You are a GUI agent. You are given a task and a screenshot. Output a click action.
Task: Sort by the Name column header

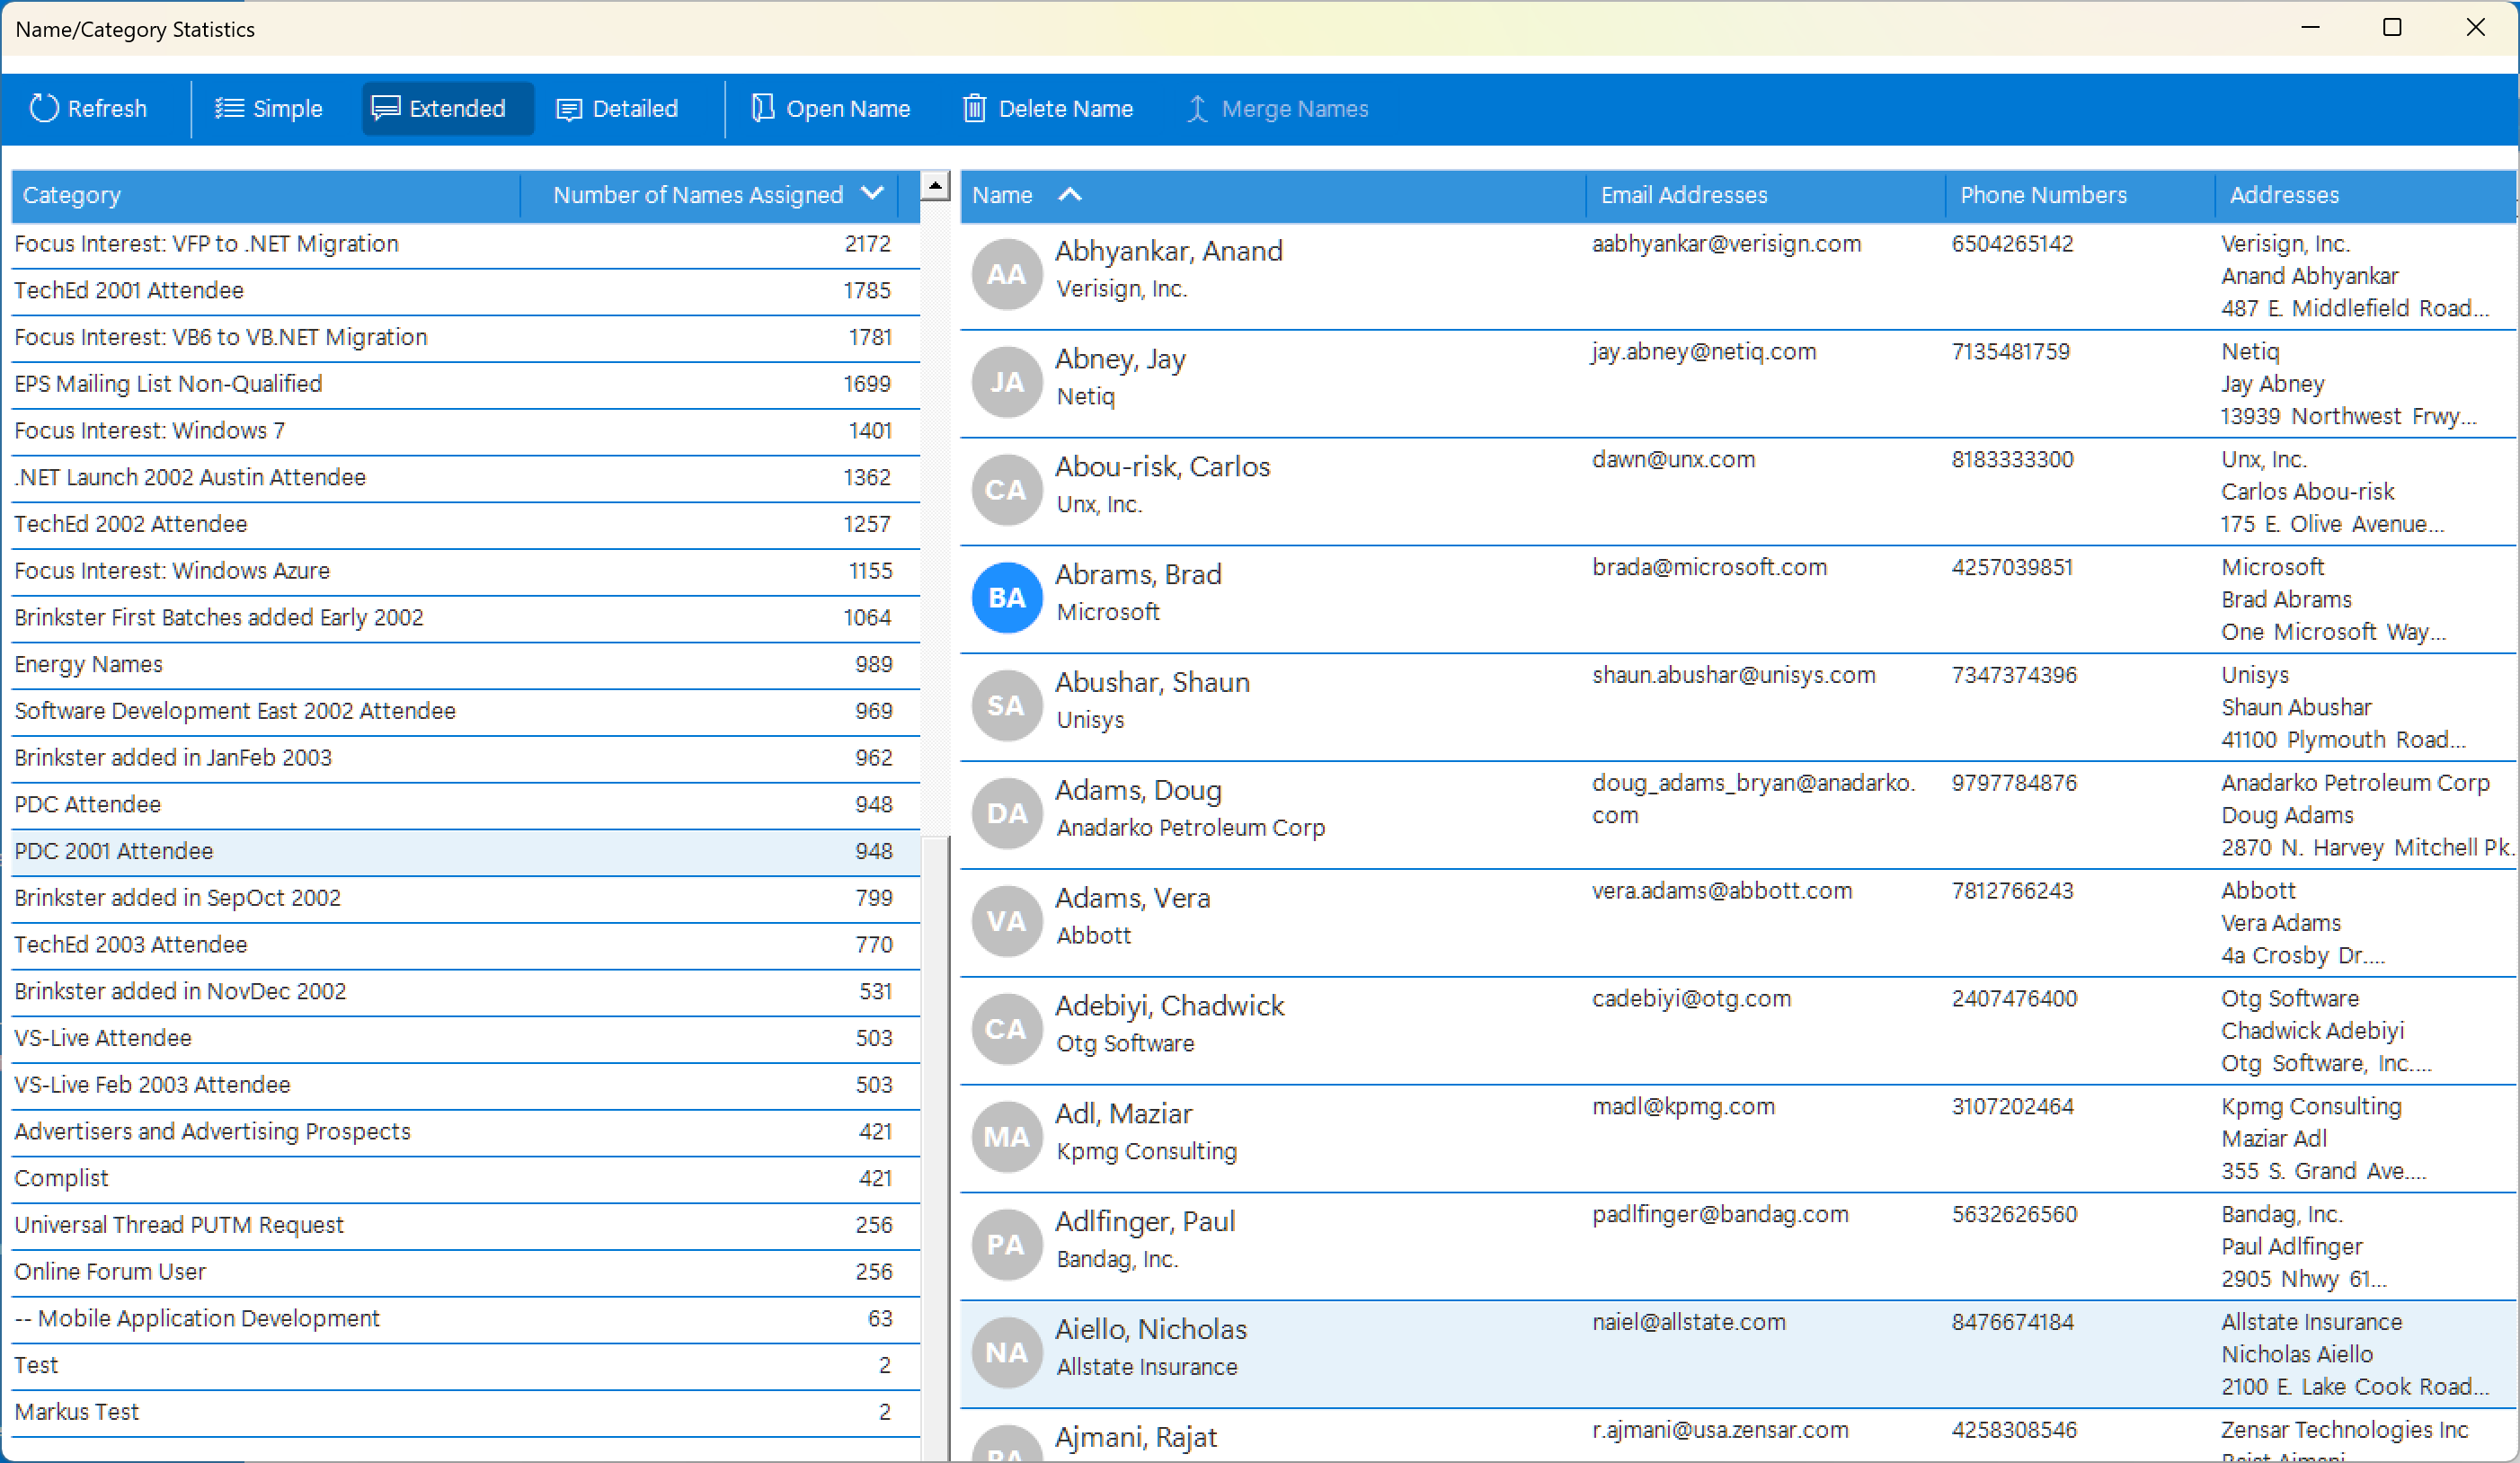tap(1273, 195)
